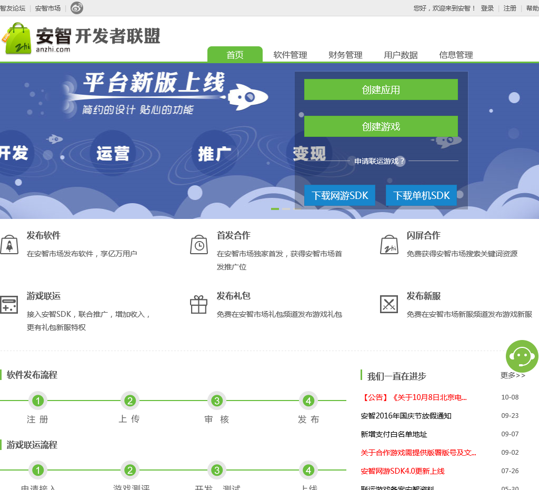This screenshot has width=539, height=490.
Task: Click the 07-26 date text
Action: [x=510, y=471]
